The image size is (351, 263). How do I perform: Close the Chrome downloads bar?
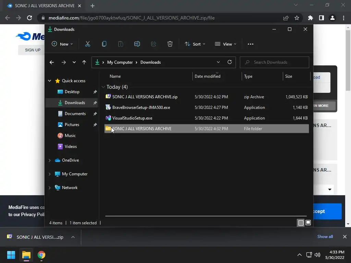(x=345, y=237)
